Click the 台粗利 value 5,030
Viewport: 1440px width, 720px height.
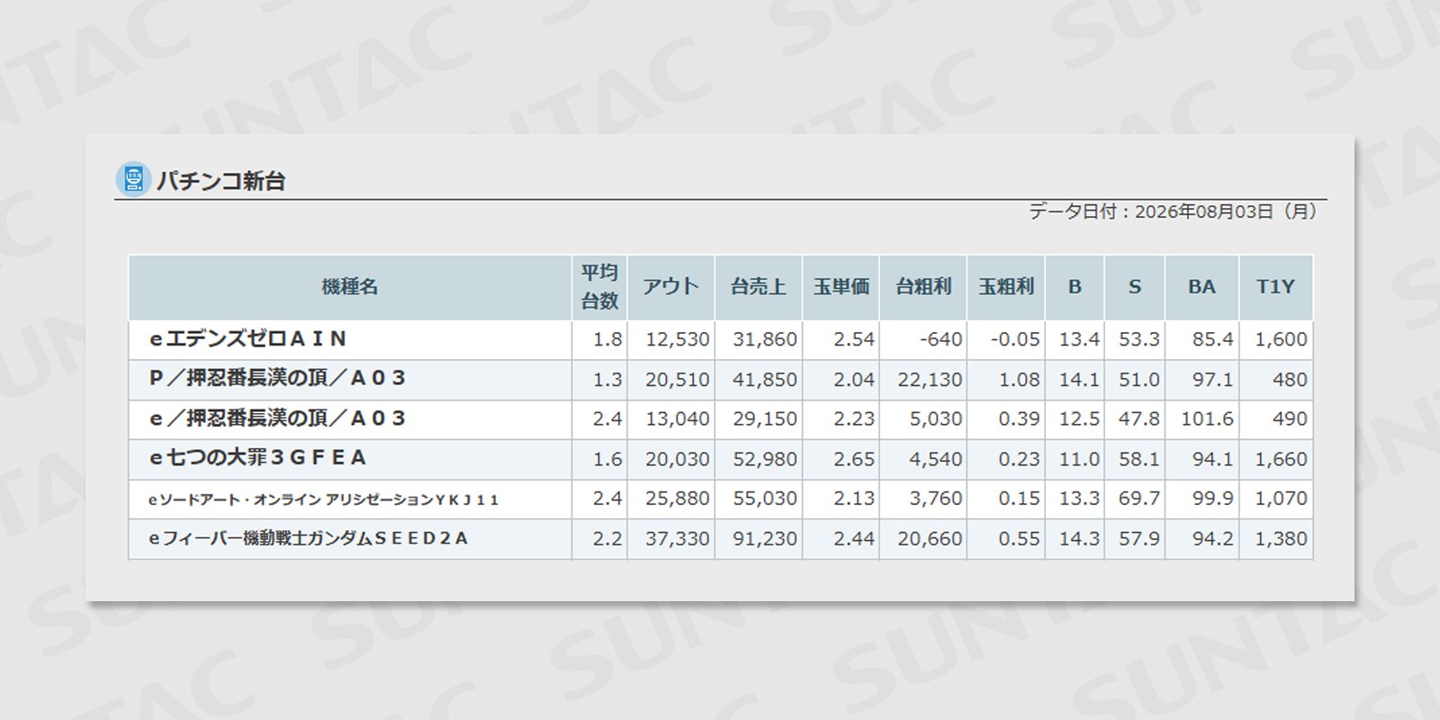click(935, 419)
